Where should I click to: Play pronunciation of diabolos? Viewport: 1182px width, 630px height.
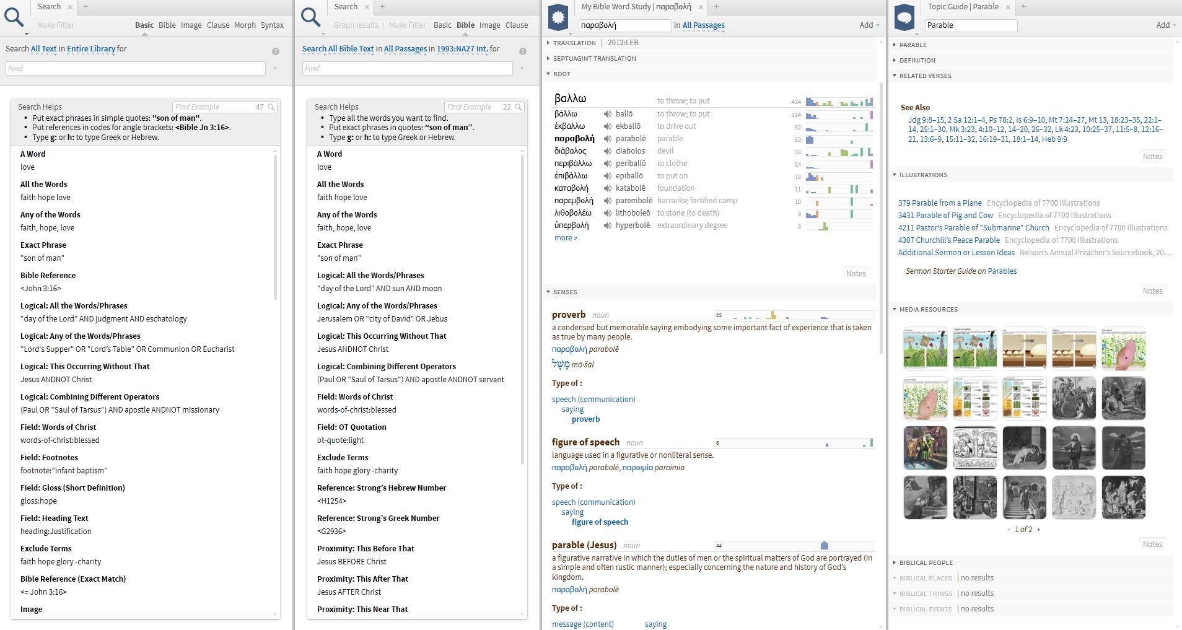point(608,151)
